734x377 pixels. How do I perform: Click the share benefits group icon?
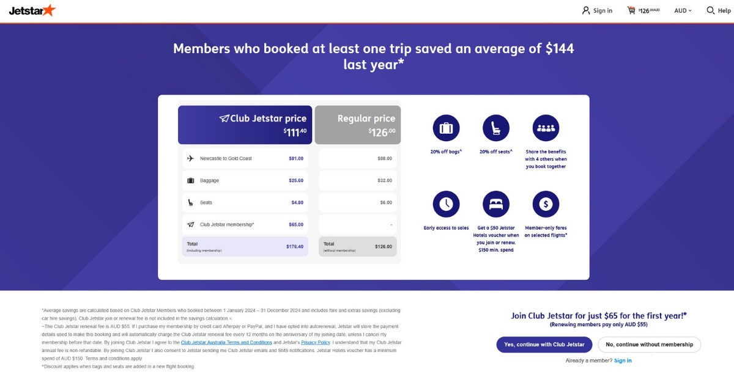pyautogui.click(x=546, y=128)
